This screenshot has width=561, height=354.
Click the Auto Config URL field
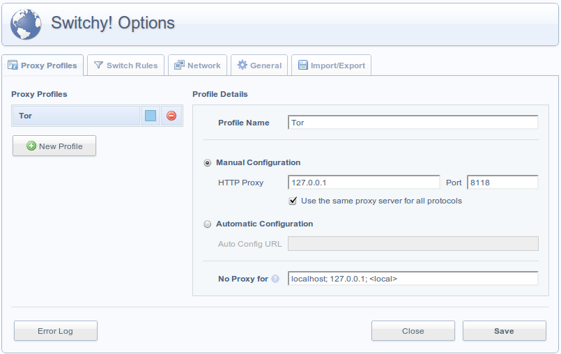point(413,244)
